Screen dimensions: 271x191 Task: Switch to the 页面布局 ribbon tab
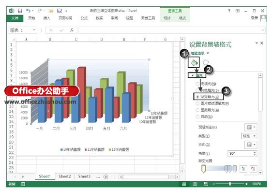point(65,18)
